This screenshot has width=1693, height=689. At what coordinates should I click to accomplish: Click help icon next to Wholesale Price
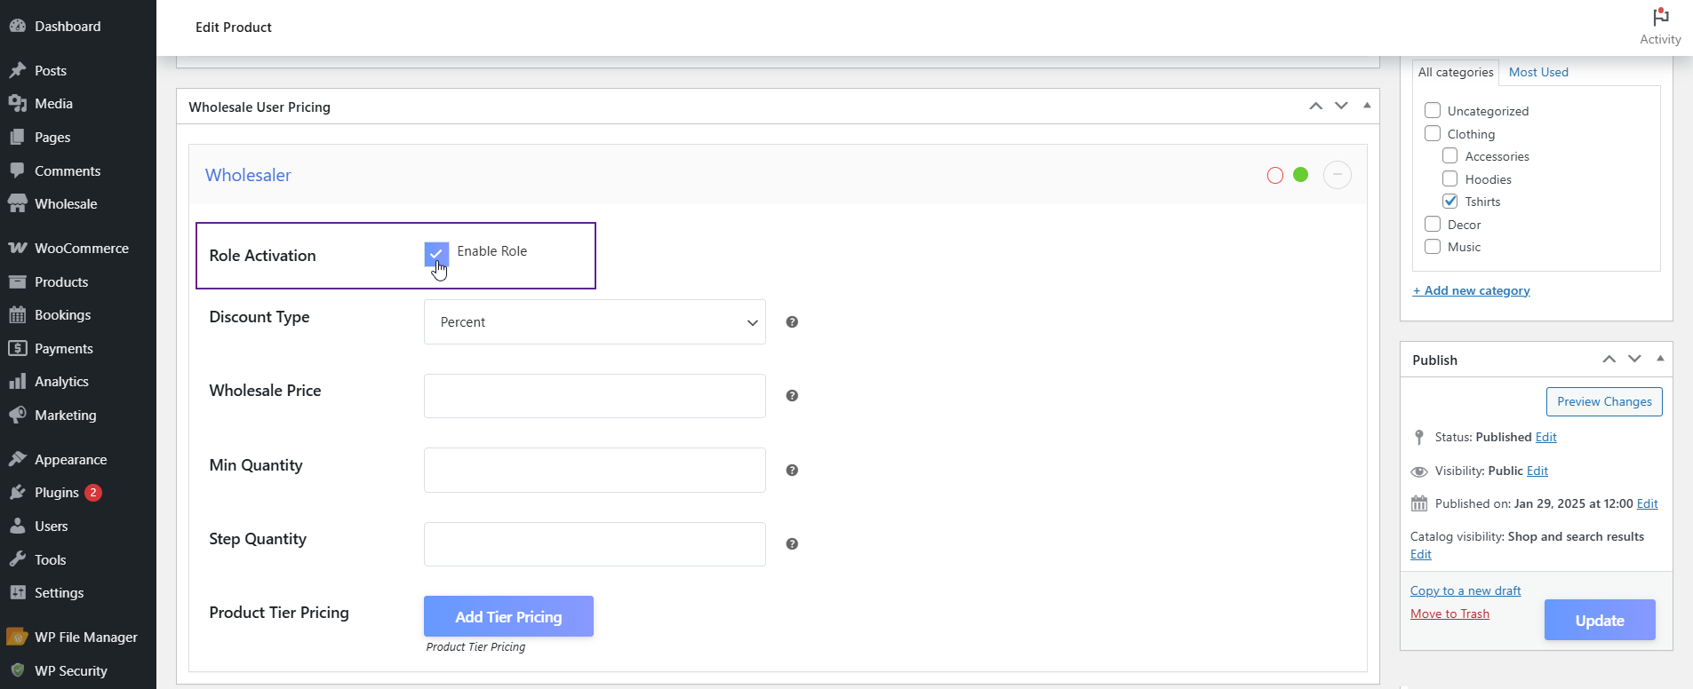pos(792,396)
